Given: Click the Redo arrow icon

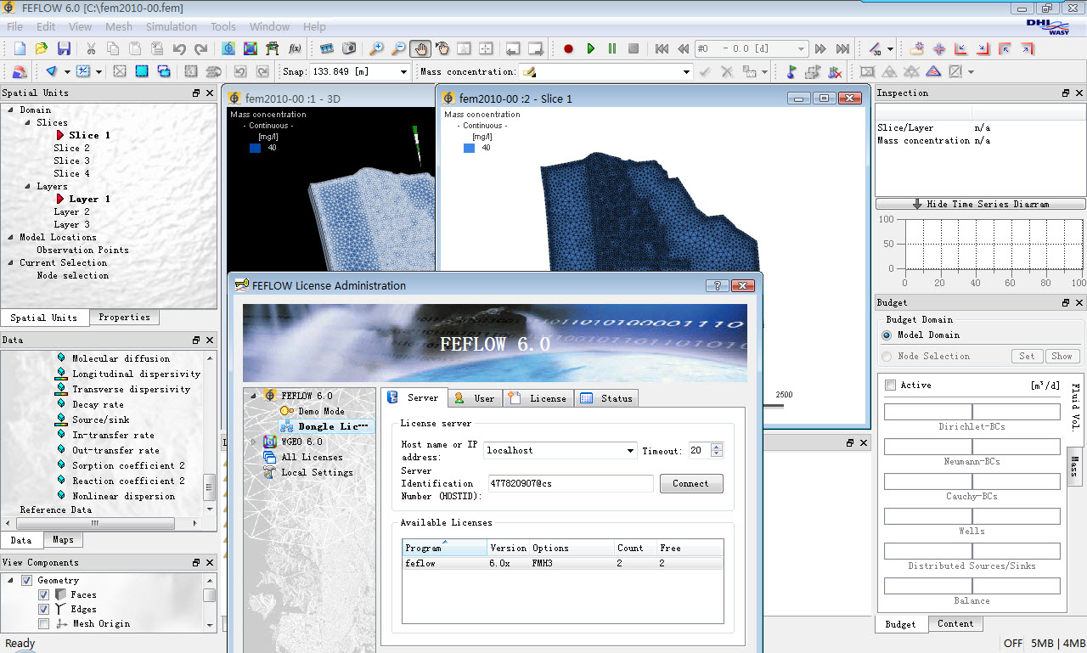Looking at the screenshot, I should [x=201, y=49].
